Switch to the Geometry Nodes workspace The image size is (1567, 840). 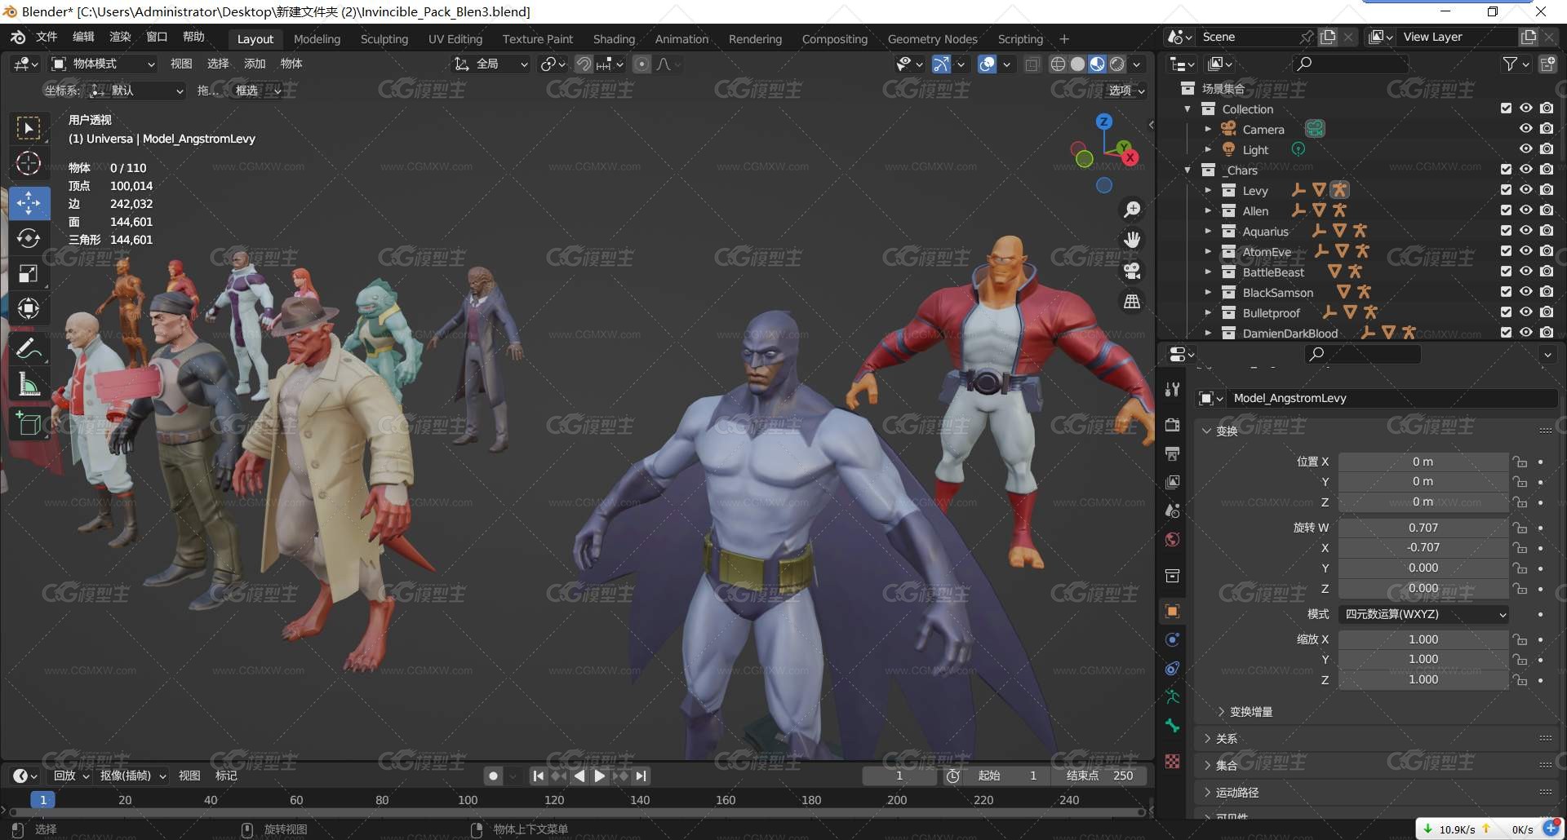pyautogui.click(x=932, y=39)
